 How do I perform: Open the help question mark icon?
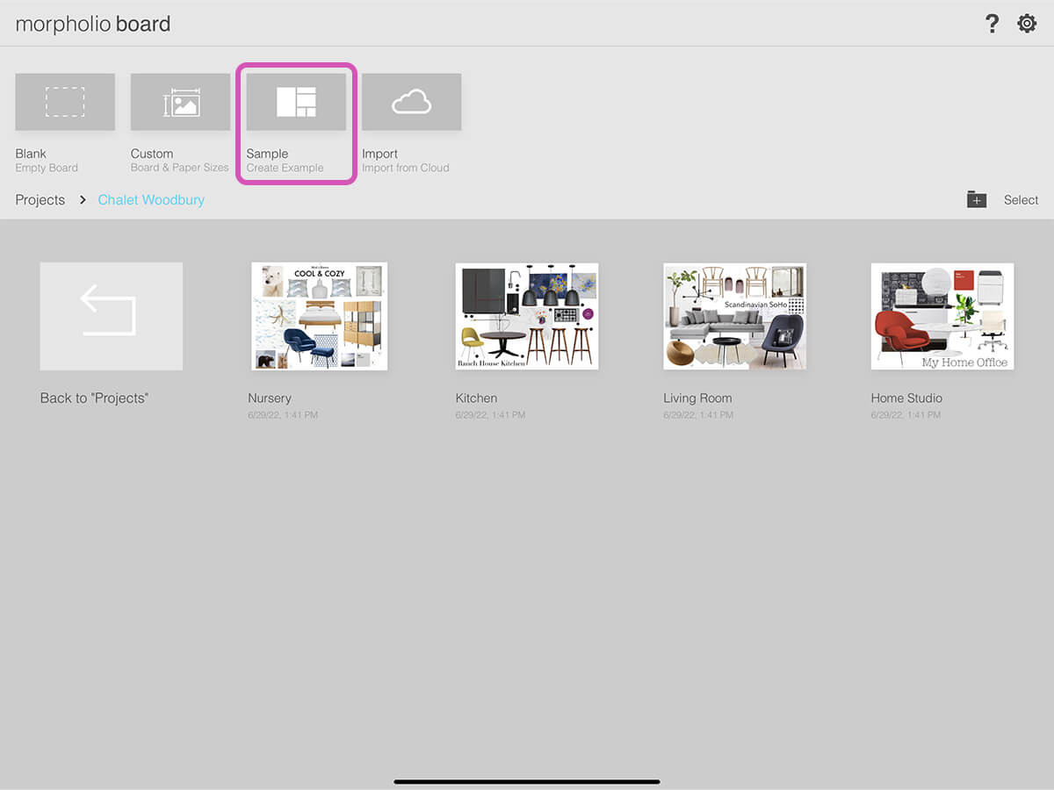[992, 24]
